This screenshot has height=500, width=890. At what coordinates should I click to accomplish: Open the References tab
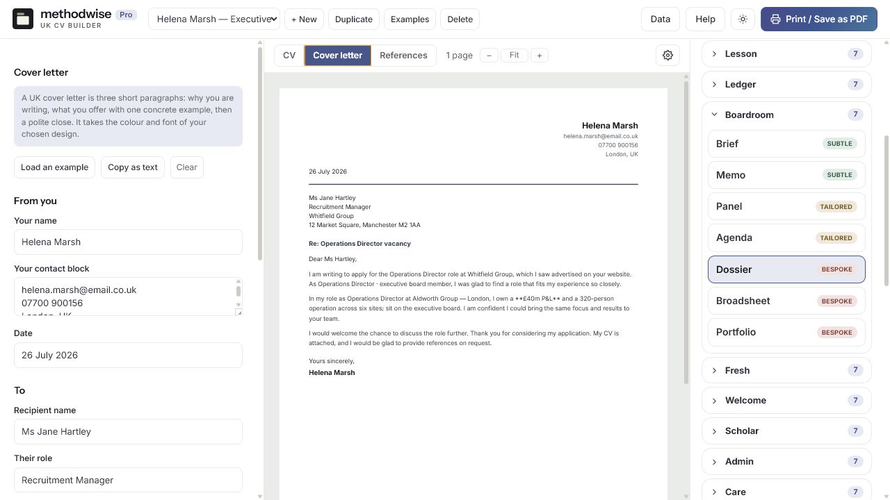(x=403, y=55)
